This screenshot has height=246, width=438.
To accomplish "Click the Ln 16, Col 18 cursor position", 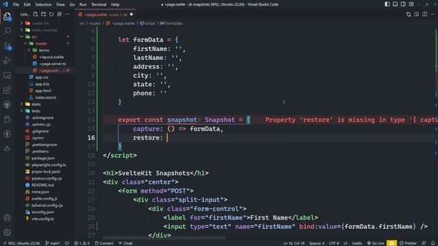I will coord(294,243).
